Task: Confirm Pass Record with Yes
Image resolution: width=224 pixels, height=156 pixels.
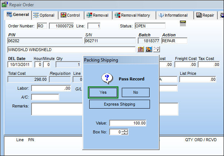Action: pyautogui.click(x=103, y=92)
